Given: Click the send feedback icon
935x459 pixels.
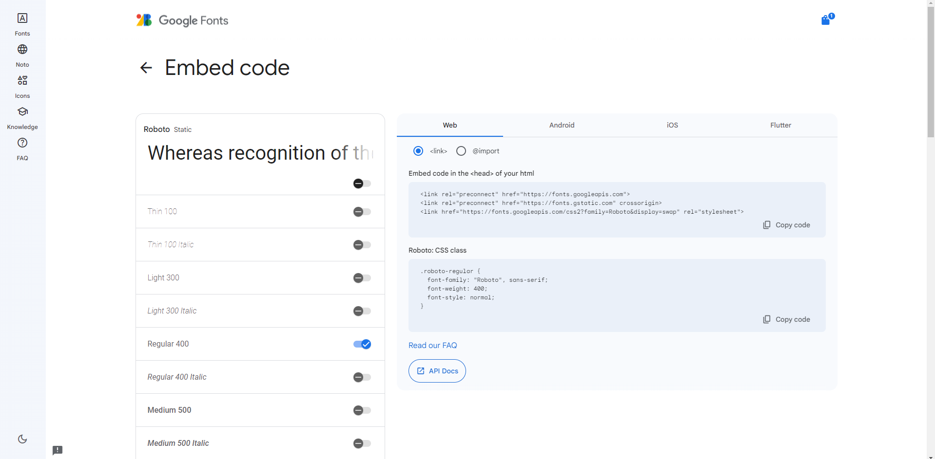Looking at the screenshot, I should [x=58, y=450].
